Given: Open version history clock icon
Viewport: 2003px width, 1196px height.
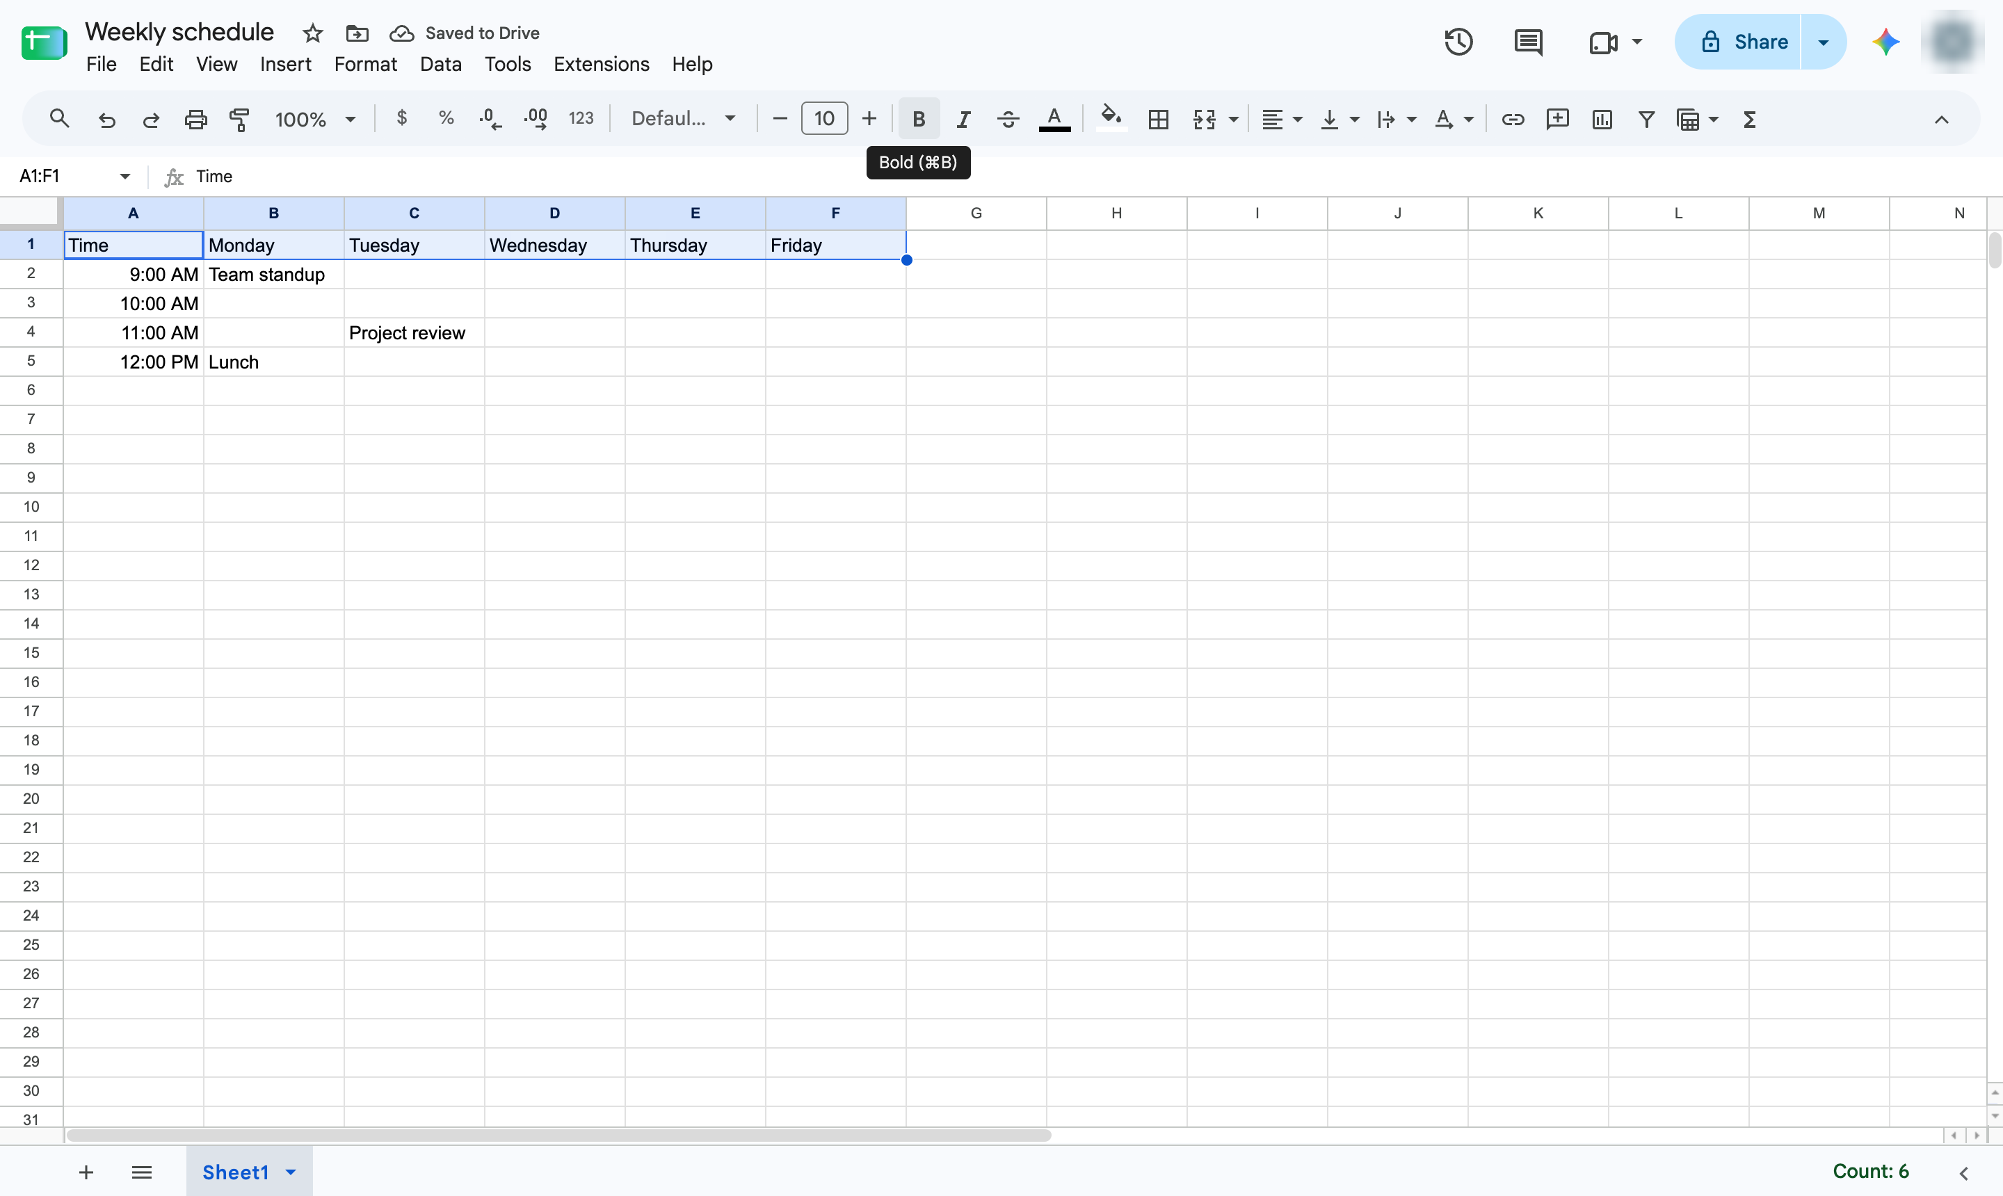Looking at the screenshot, I should click(1458, 42).
